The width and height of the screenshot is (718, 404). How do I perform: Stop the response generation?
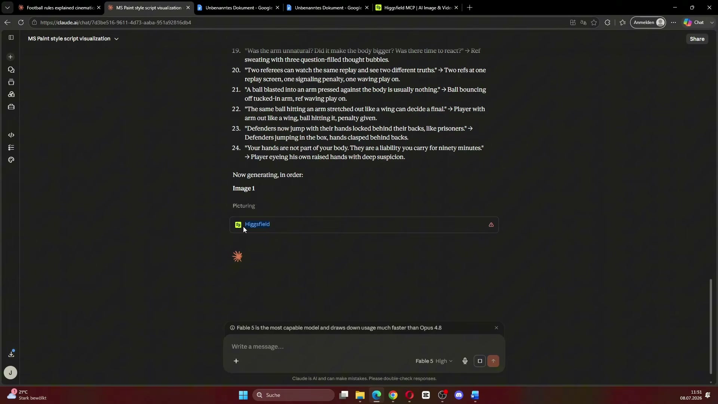480,361
